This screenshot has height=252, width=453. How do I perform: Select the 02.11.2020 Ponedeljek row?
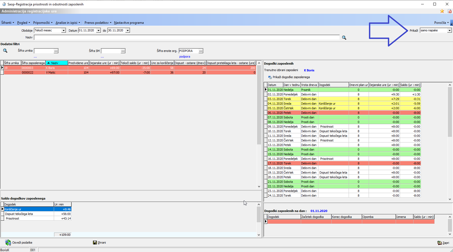point(344,94)
